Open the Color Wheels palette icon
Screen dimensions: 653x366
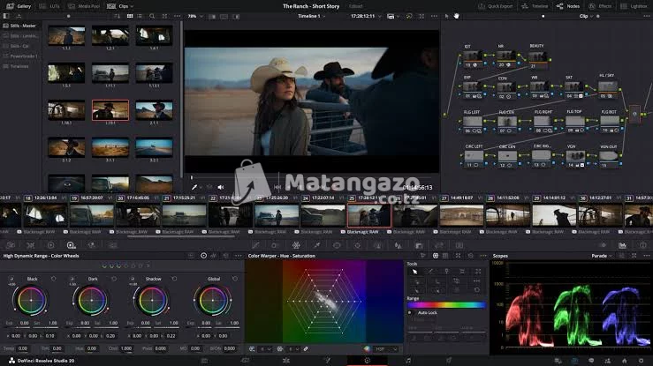pyautogui.click(x=50, y=245)
